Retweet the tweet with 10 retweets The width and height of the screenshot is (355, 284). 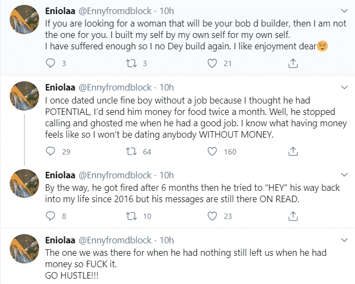click(x=131, y=216)
